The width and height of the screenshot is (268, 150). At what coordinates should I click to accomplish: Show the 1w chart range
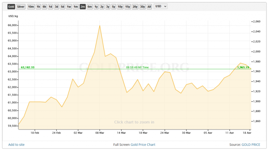(x=69, y=7)
